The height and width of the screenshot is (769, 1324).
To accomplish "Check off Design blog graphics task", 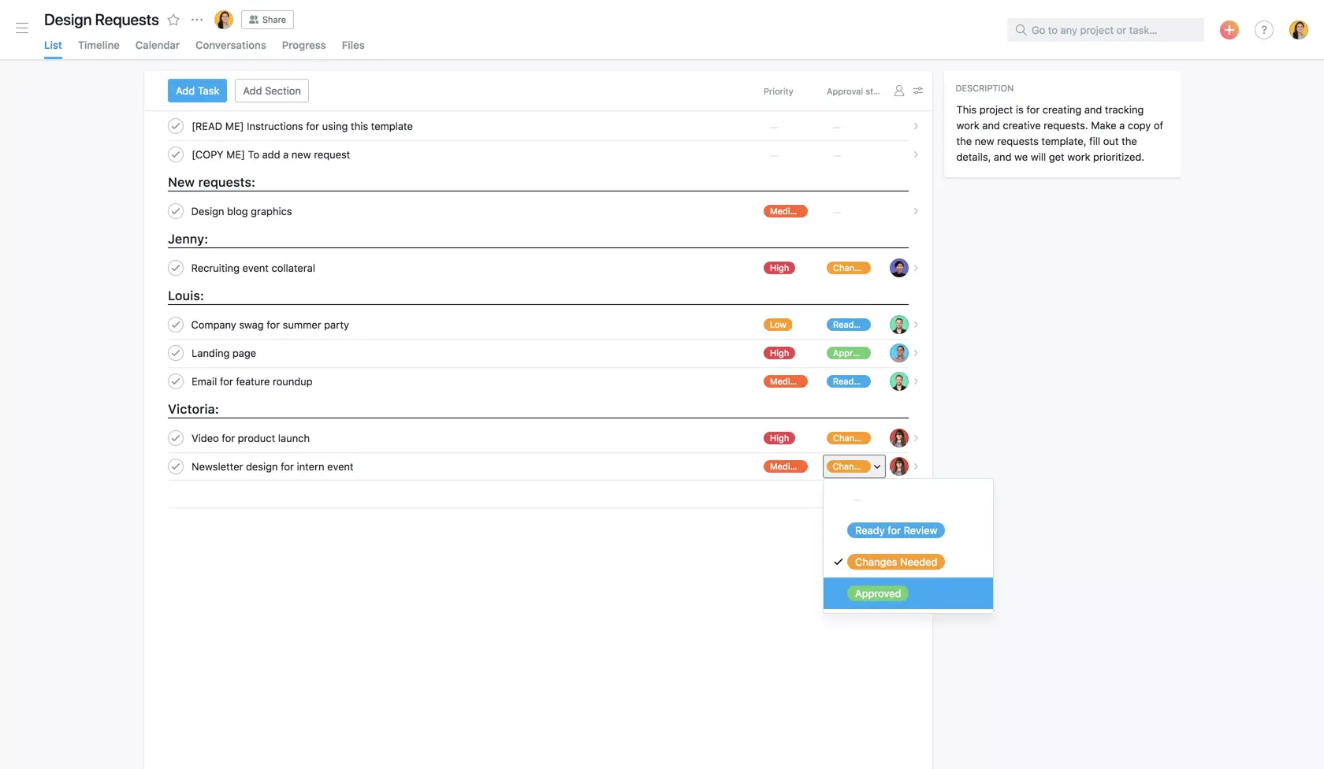I will [175, 211].
